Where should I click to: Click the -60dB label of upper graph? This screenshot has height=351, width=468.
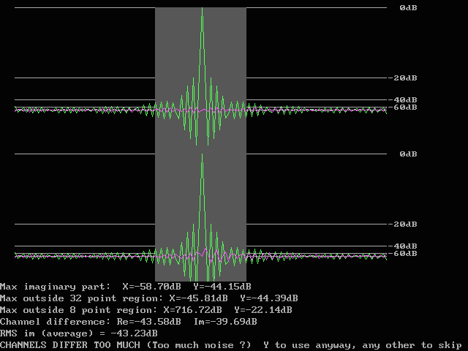(x=402, y=107)
